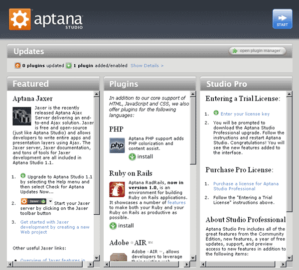Open dropdown arrow next to Jaxer button
This screenshot has height=270, width=299.
[x=50, y=201]
